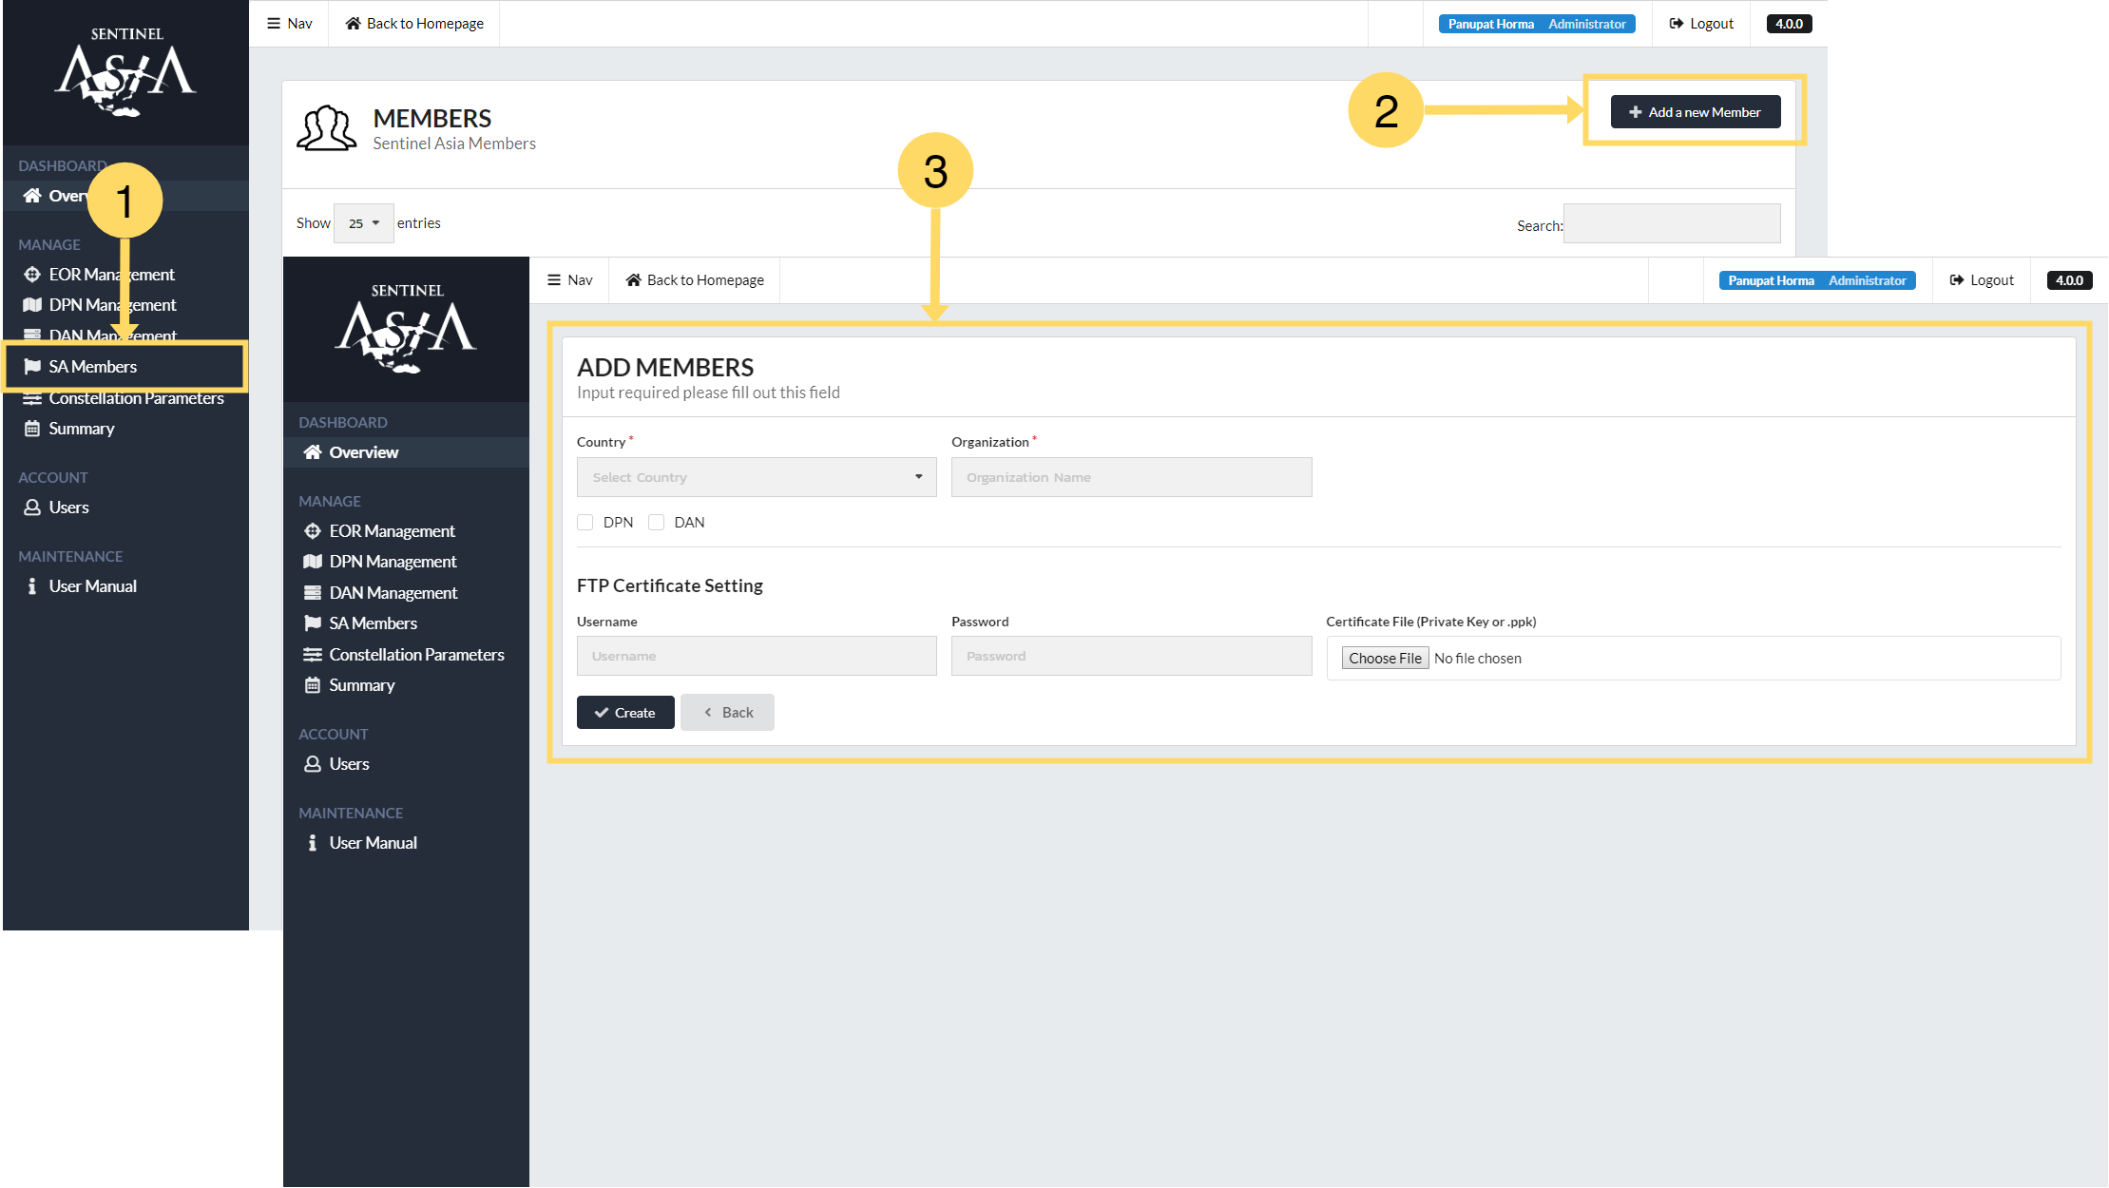Open EOR Management in the front sidebar

click(392, 531)
